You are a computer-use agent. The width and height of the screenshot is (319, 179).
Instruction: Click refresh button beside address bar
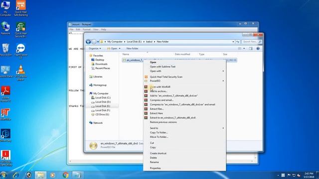click(x=238, y=42)
